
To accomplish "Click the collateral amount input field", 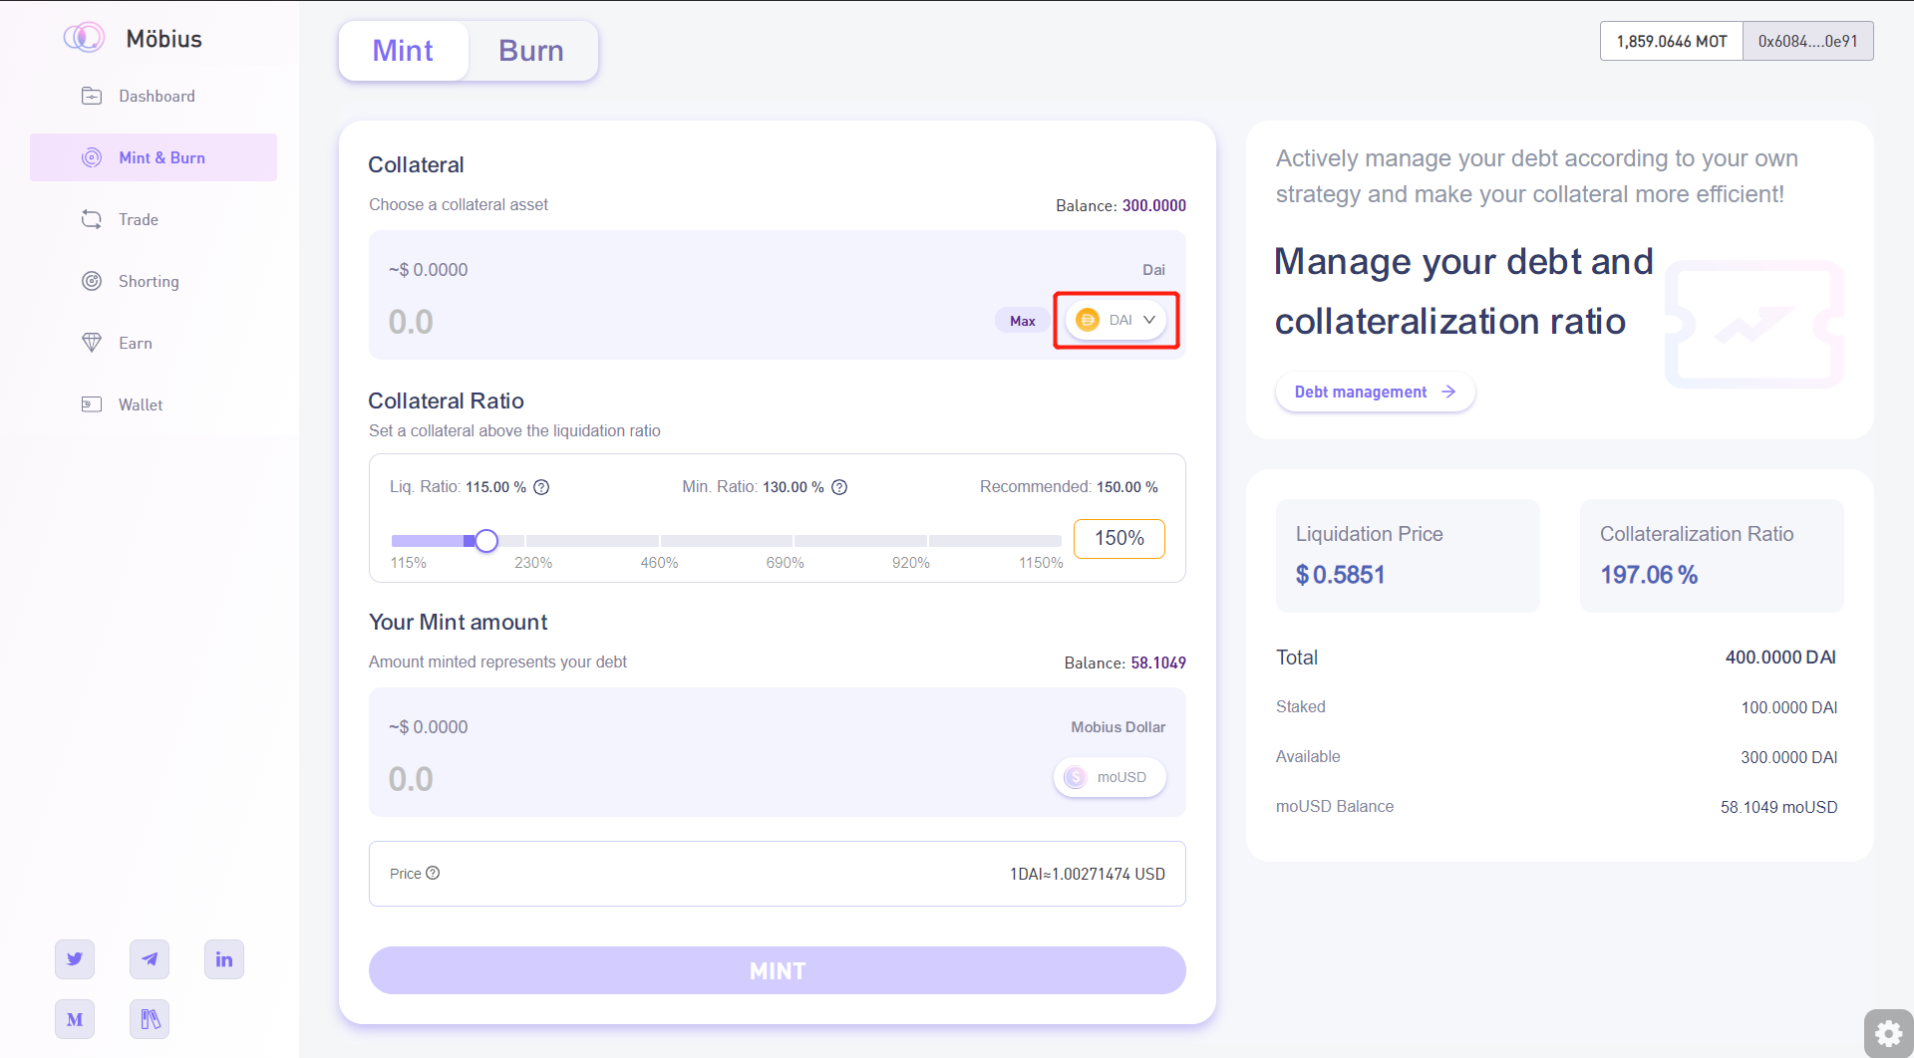I will click(x=678, y=322).
